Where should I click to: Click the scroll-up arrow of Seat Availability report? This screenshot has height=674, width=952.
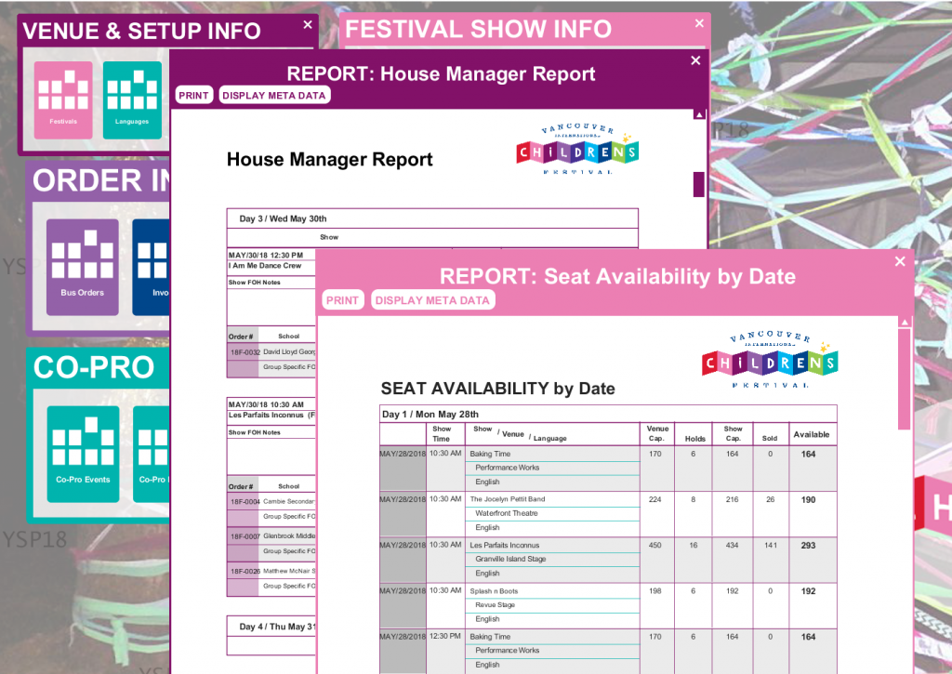click(x=905, y=322)
